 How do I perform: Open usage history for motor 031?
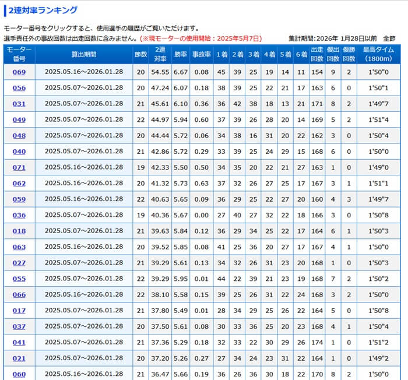point(19,104)
